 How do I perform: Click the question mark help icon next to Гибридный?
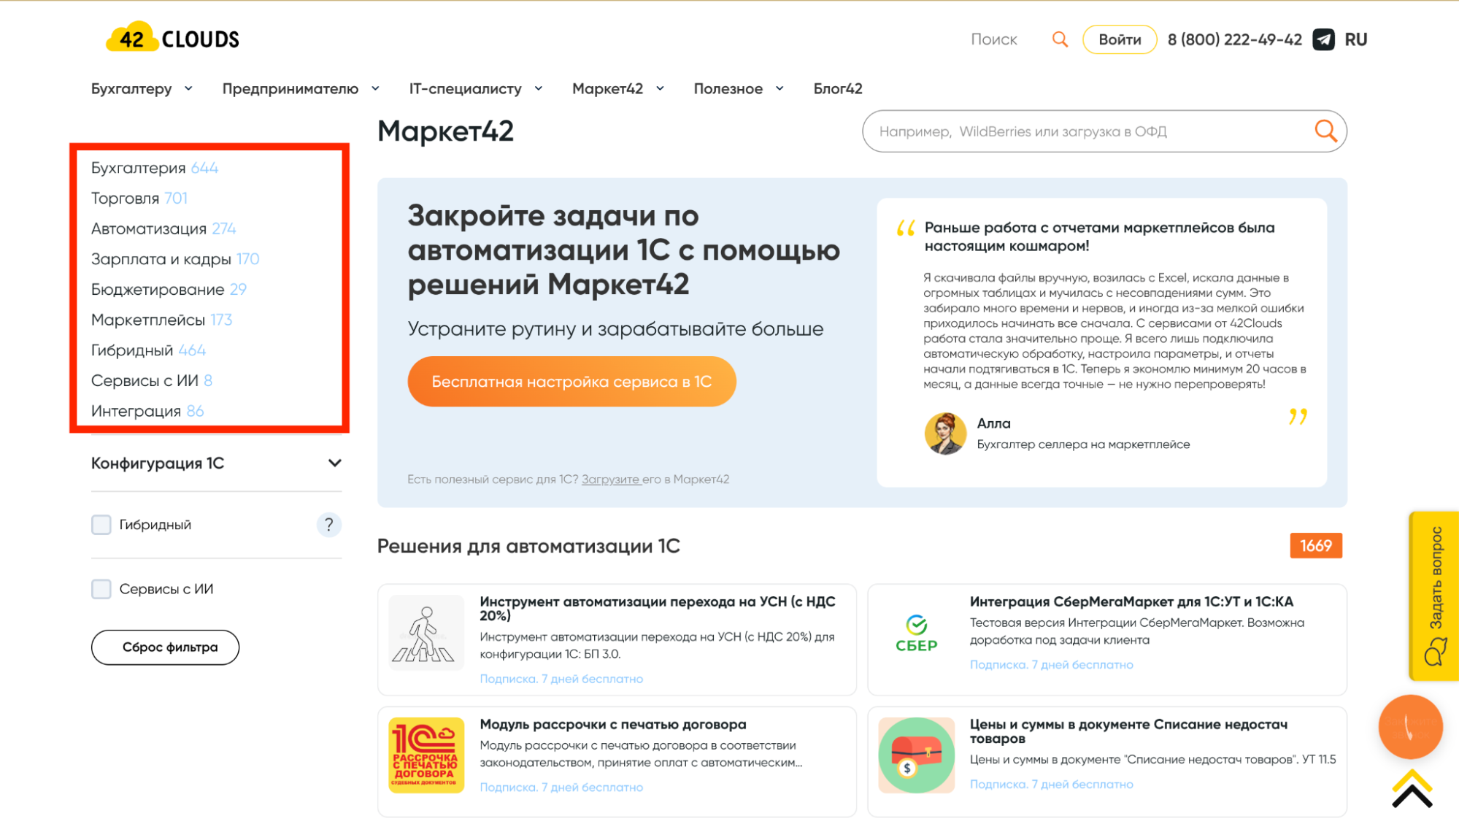328,525
